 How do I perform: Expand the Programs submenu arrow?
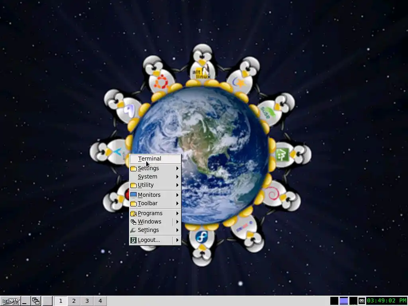pos(177,214)
